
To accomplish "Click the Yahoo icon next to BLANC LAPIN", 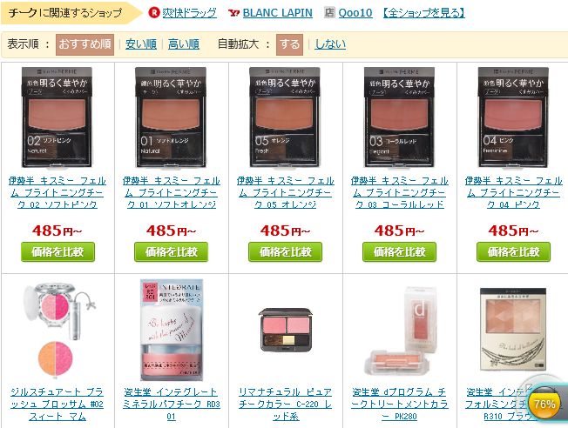I will [233, 13].
